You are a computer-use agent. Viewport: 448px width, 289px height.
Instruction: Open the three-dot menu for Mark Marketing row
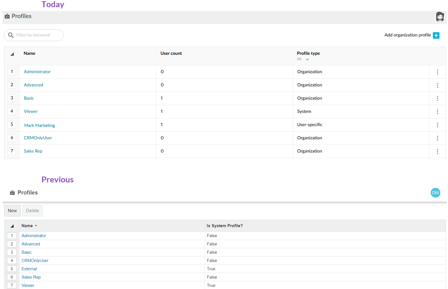pos(437,125)
